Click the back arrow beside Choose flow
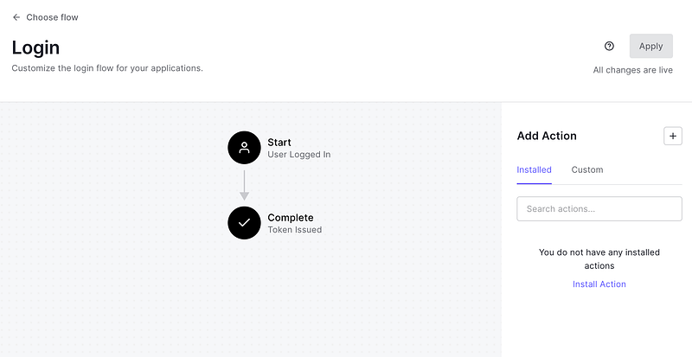Screen dimensions: 692x357 [x=16, y=17]
